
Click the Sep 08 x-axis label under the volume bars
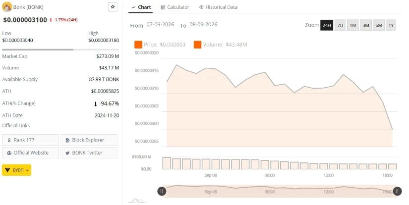click(x=211, y=175)
